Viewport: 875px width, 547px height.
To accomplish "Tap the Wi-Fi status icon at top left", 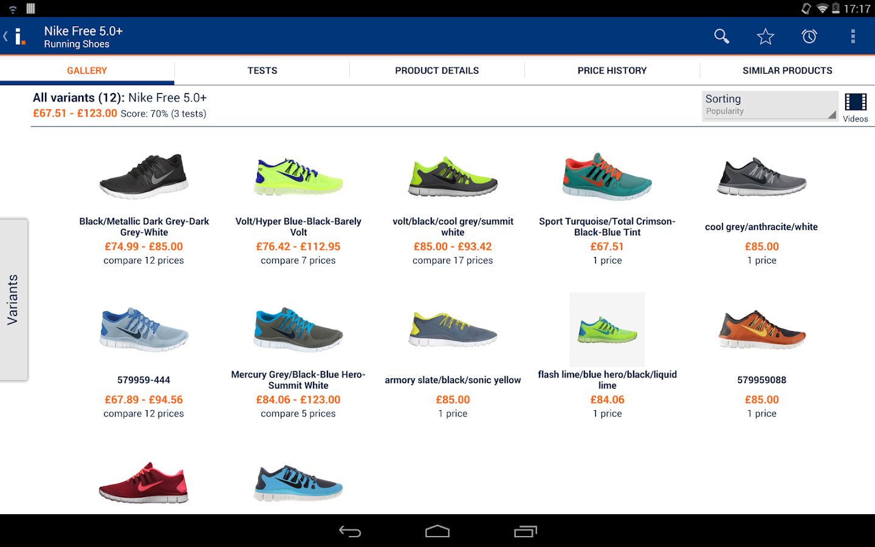I will point(13,9).
